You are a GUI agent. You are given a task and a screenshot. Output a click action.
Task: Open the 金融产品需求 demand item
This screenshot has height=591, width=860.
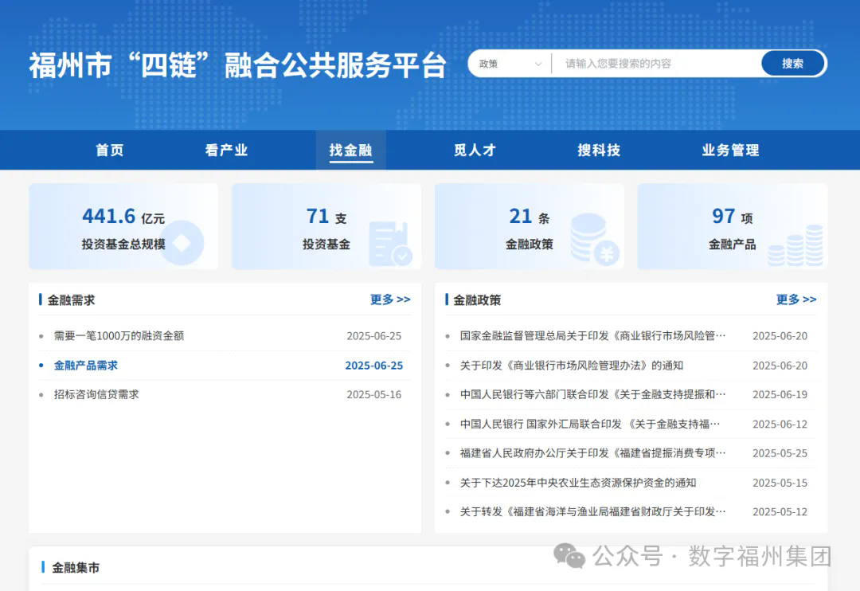pyautogui.click(x=86, y=366)
